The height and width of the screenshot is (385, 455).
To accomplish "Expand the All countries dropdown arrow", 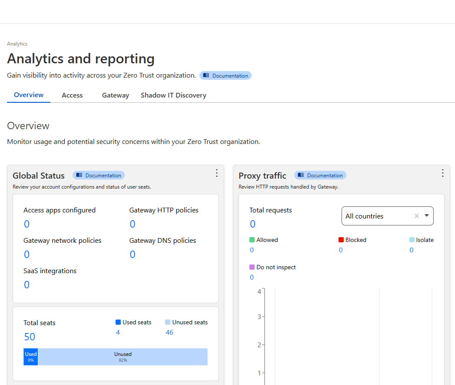I will point(427,215).
